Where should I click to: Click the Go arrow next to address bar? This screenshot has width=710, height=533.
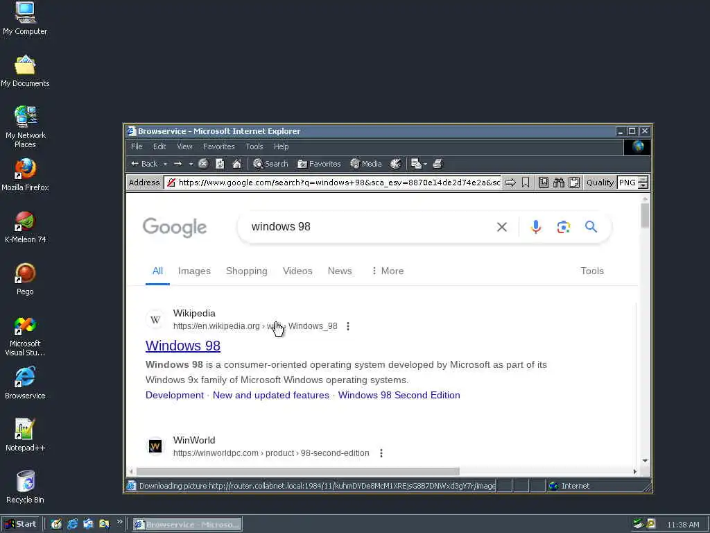tap(510, 183)
